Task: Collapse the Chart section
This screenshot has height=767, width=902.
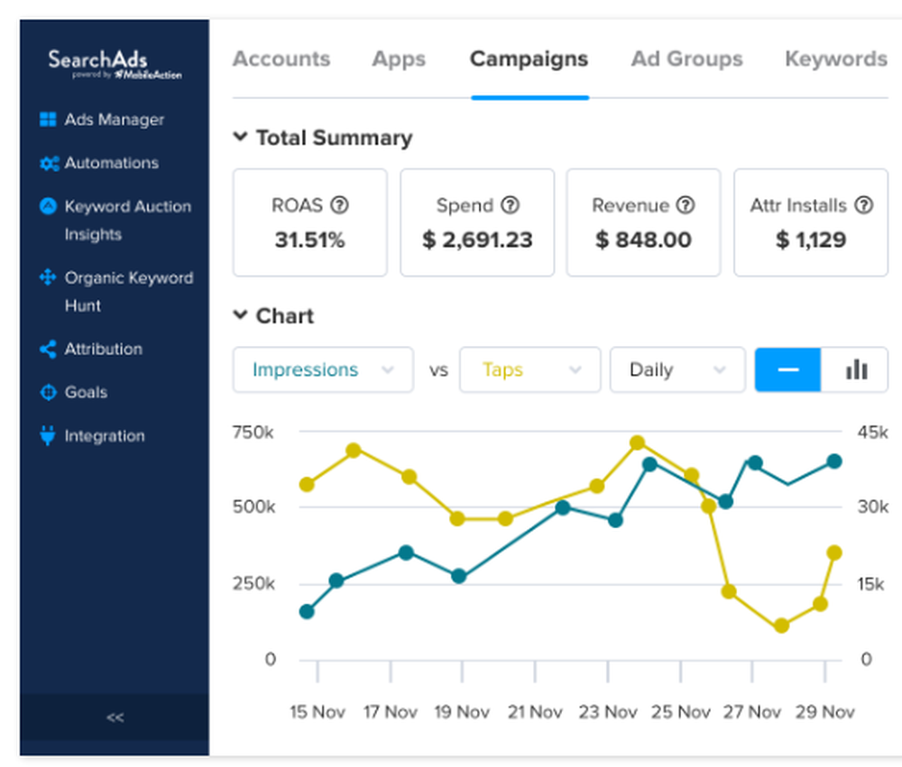Action: pos(240,315)
